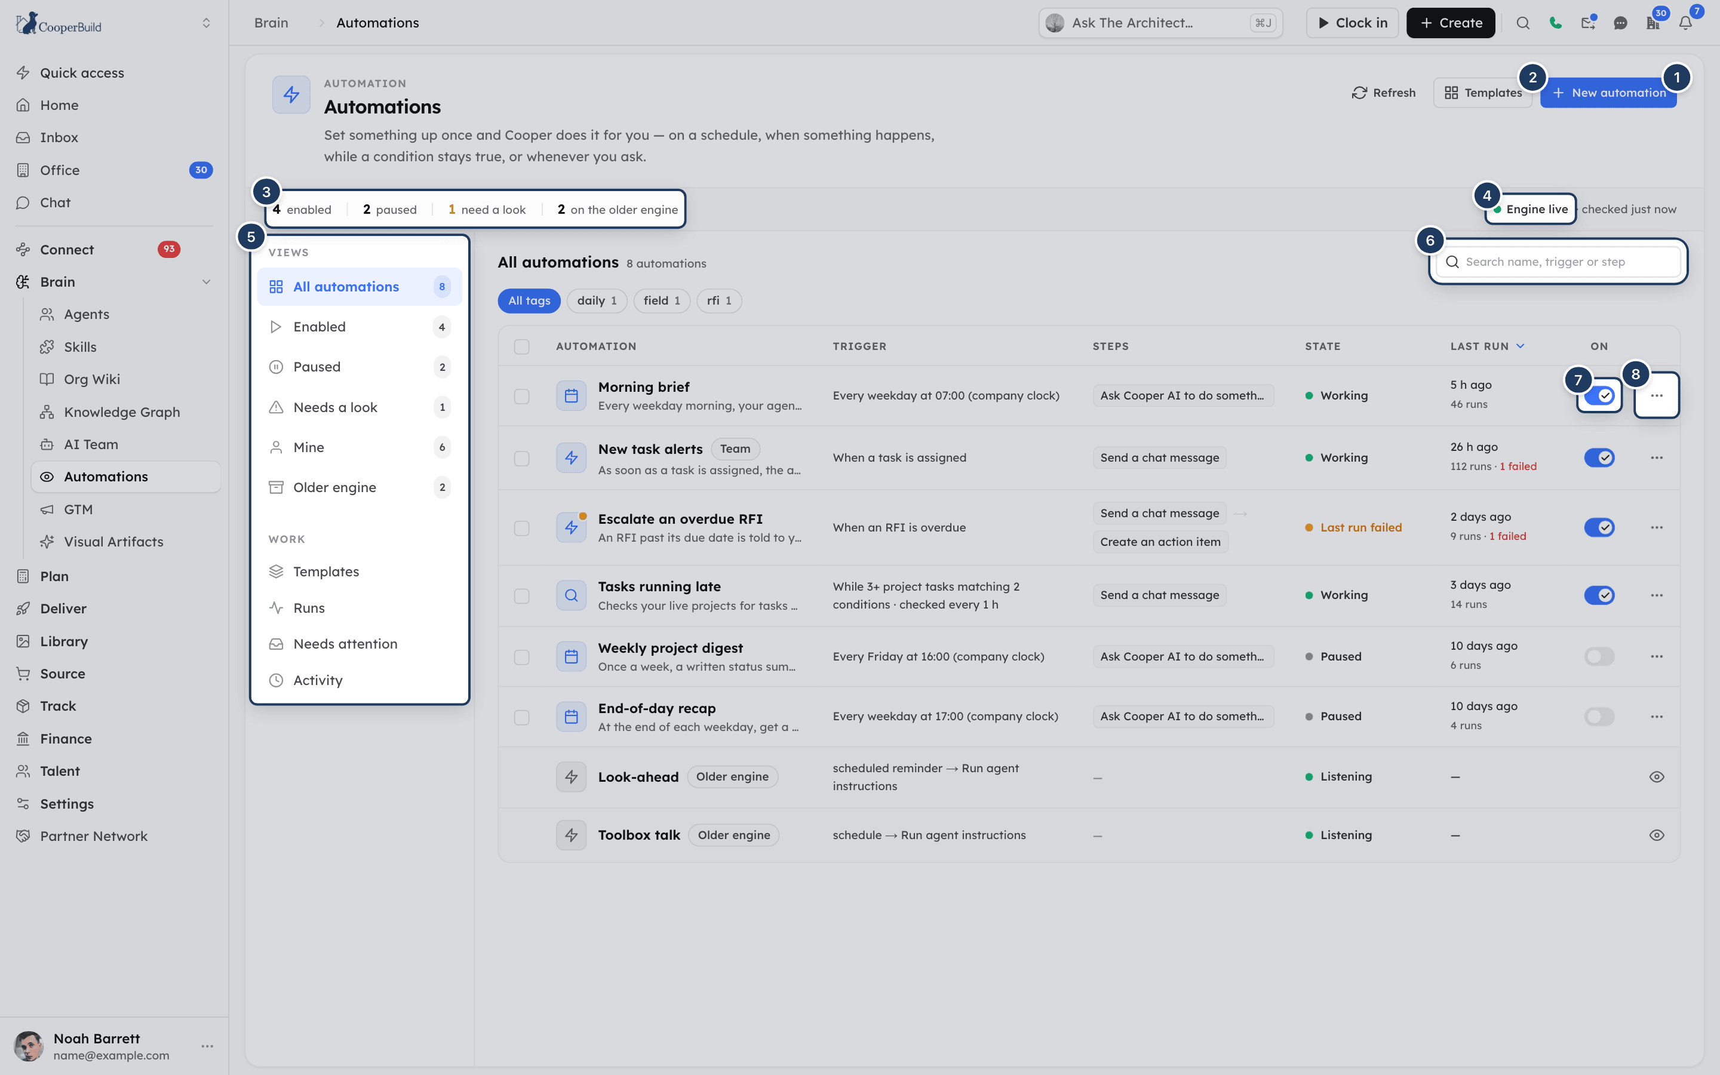Open the office building icon with badge 30

point(1653,23)
